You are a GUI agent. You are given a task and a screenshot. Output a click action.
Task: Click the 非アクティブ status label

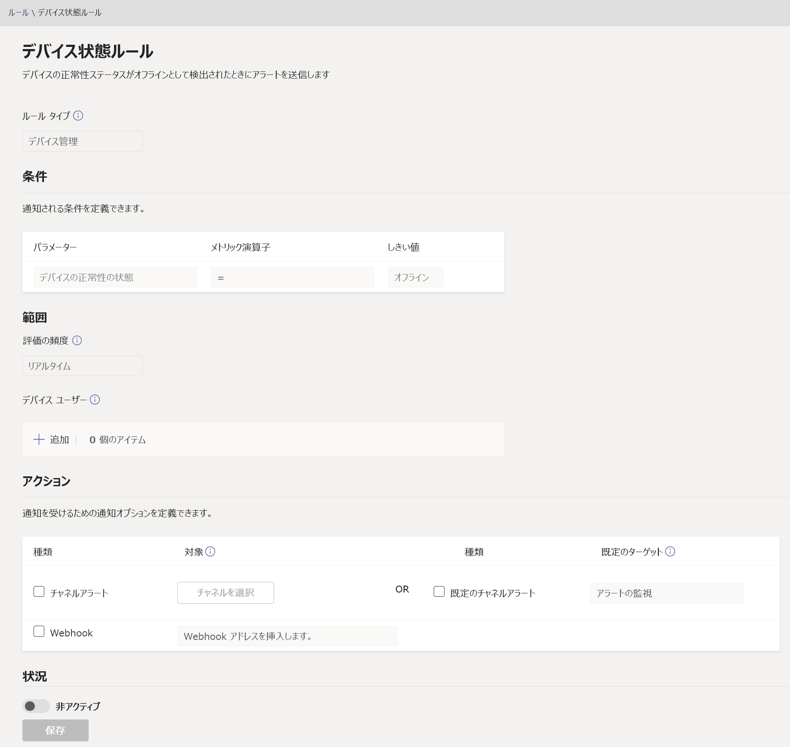pyautogui.click(x=78, y=706)
